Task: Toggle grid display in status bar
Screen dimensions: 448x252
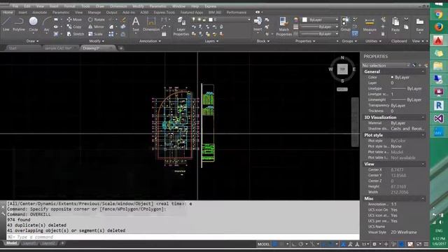Action: tap(275, 244)
